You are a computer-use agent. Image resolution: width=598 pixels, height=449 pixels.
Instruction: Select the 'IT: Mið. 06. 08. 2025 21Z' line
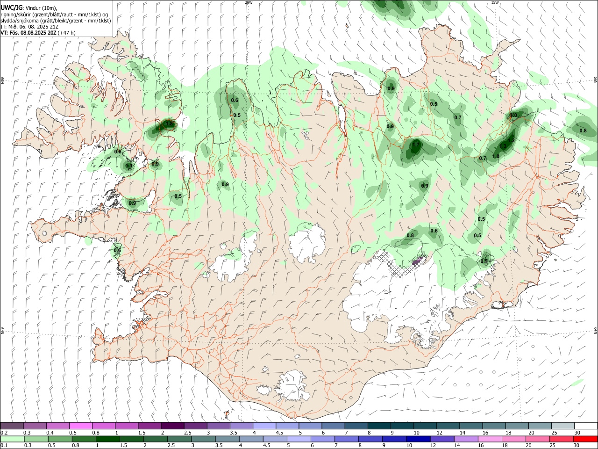[29, 27]
